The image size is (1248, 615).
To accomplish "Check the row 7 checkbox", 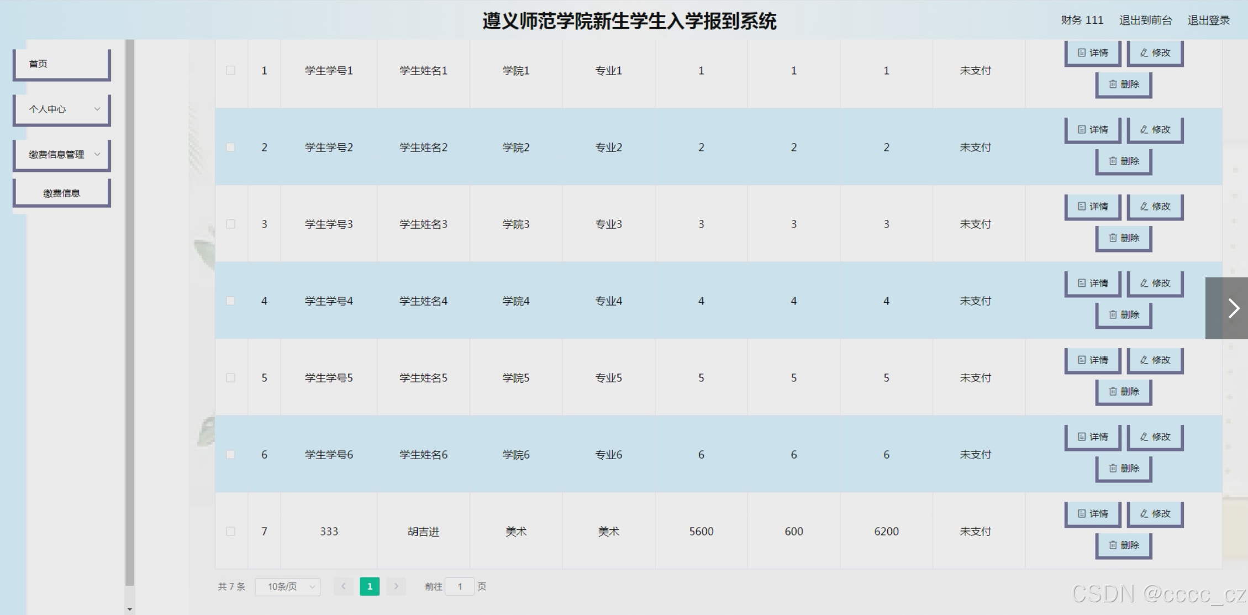I will [230, 531].
